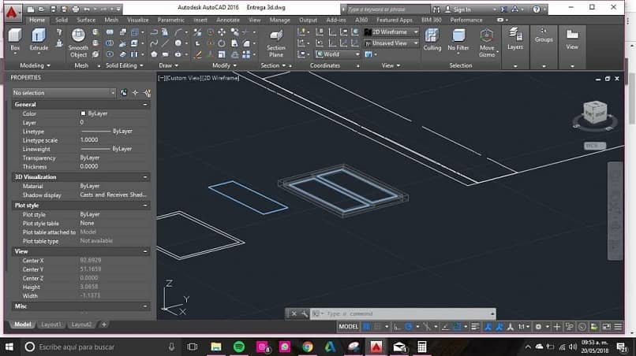Click the Save icon in quick access toolbar
The image size is (636, 356).
[53, 9]
